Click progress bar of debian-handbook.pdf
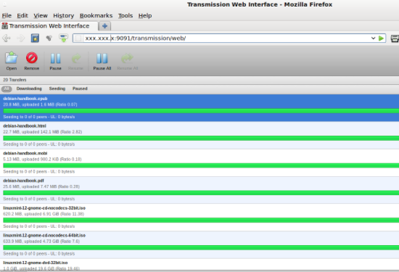 (201, 193)
